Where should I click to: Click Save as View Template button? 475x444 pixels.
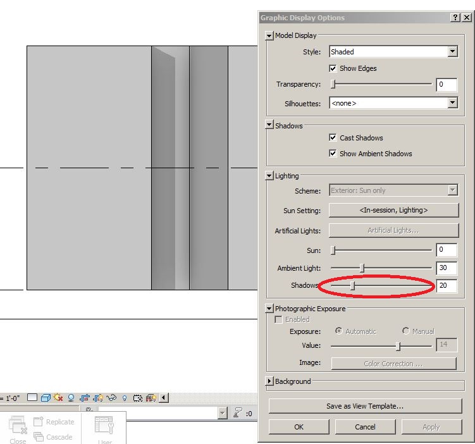point(365,406)
